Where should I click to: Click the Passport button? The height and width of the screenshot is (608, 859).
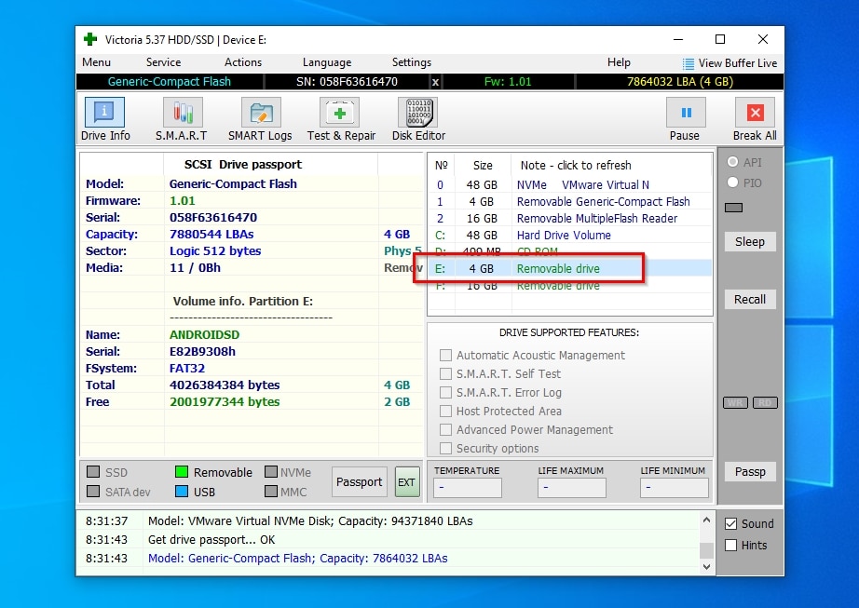coord(360,481)
